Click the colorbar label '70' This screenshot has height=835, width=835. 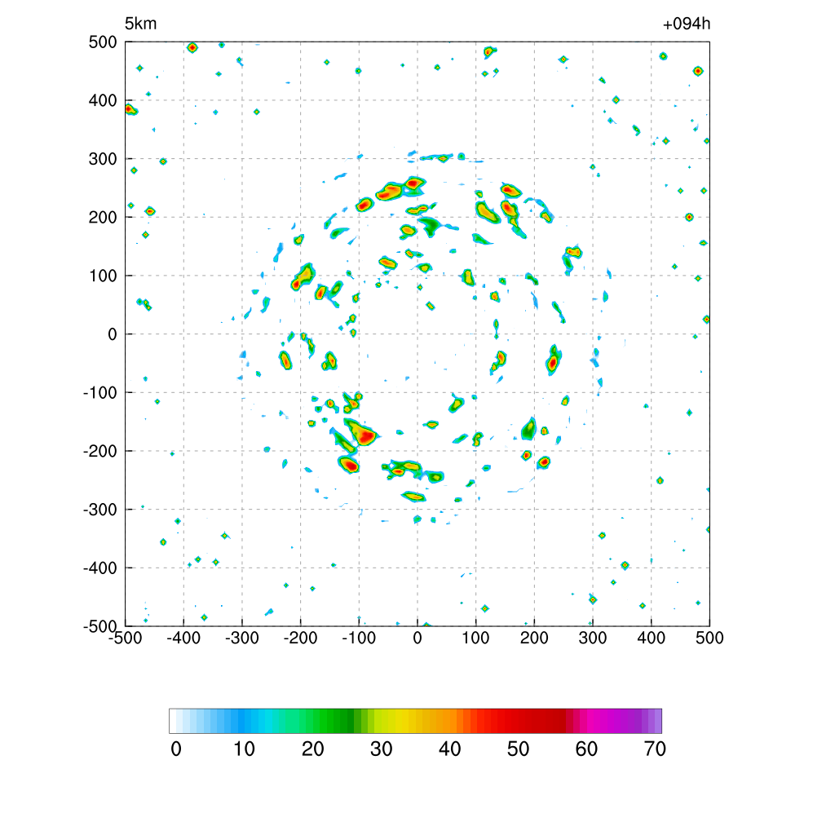655,749
